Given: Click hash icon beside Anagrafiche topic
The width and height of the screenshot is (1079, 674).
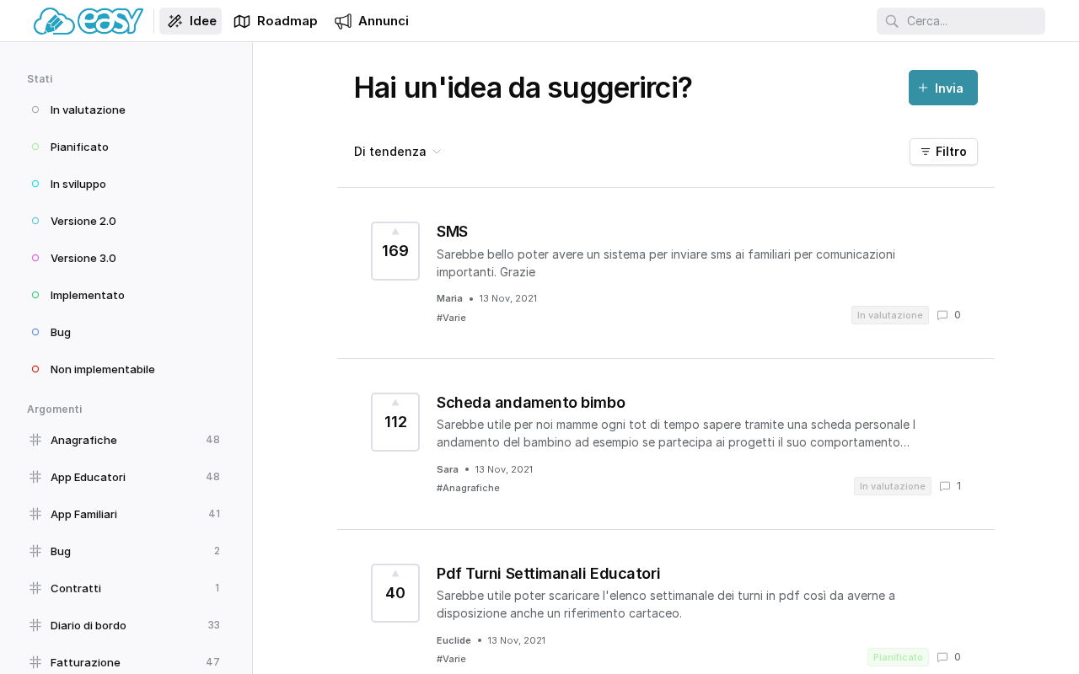Looking at the screenshot, I should pyautogui.click(x=35, y=440).
